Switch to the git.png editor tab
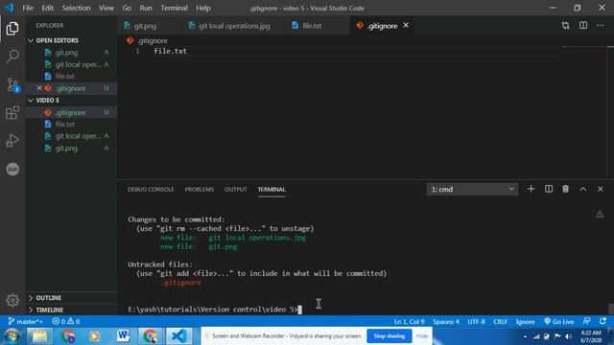 (x=145, y=26)
